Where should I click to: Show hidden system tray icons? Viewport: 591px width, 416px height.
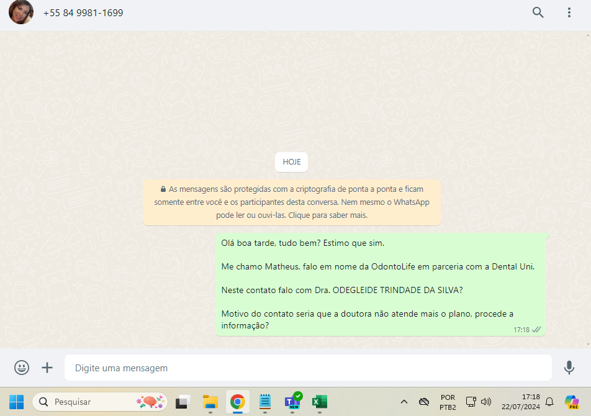[x=404, y=402]
